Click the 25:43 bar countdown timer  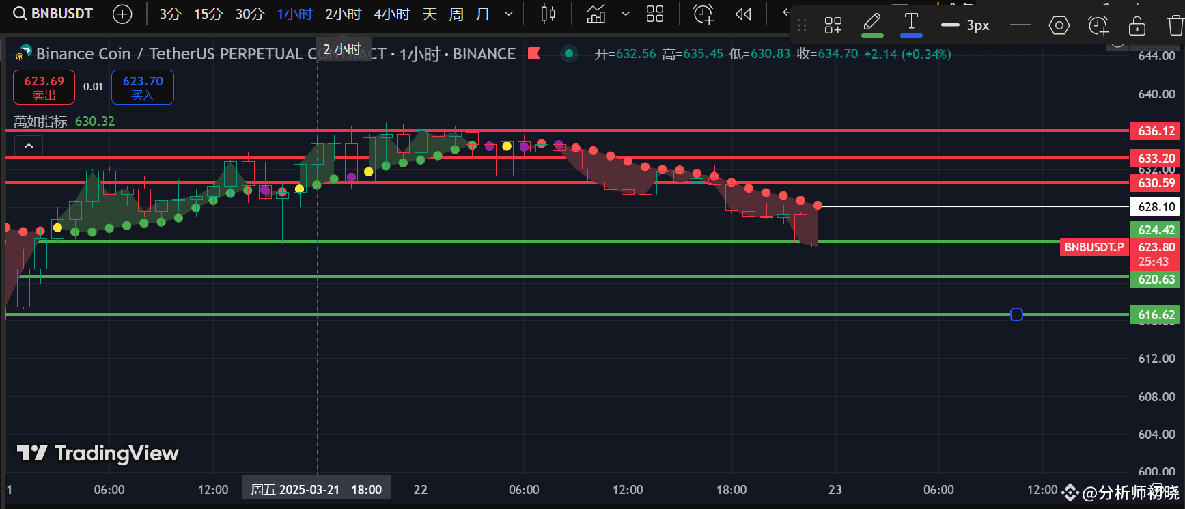(x=1154, y=262)
